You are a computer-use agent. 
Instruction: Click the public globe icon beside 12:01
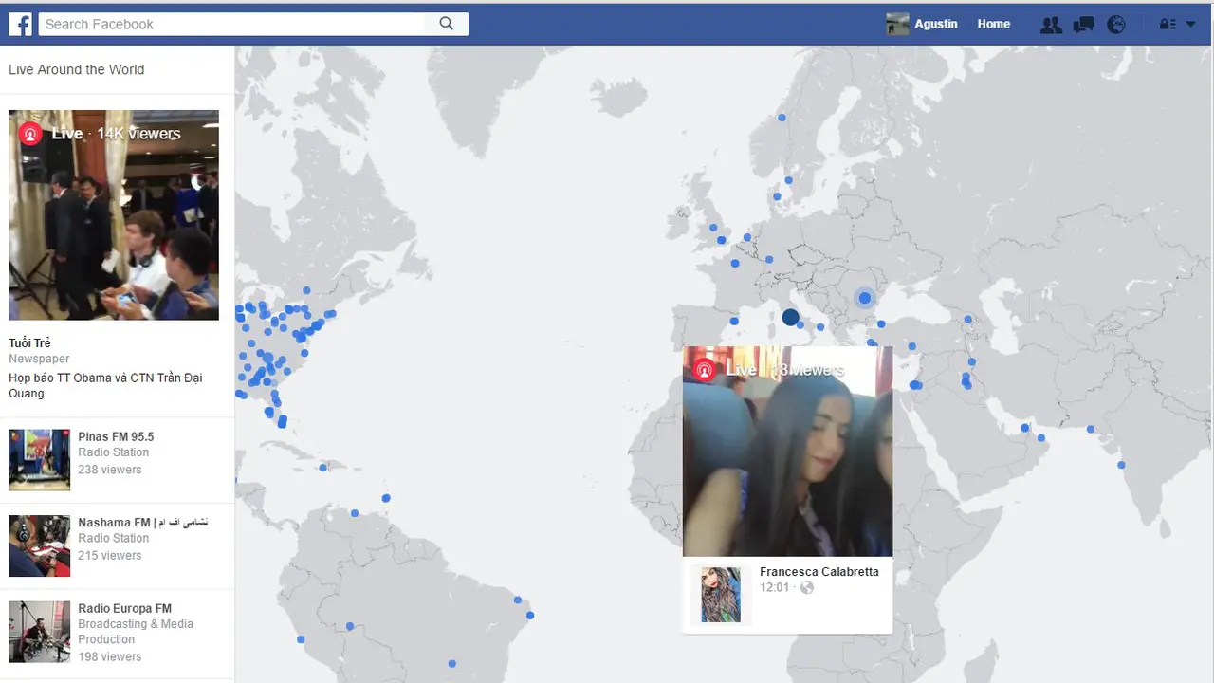[x=807, y=587]
